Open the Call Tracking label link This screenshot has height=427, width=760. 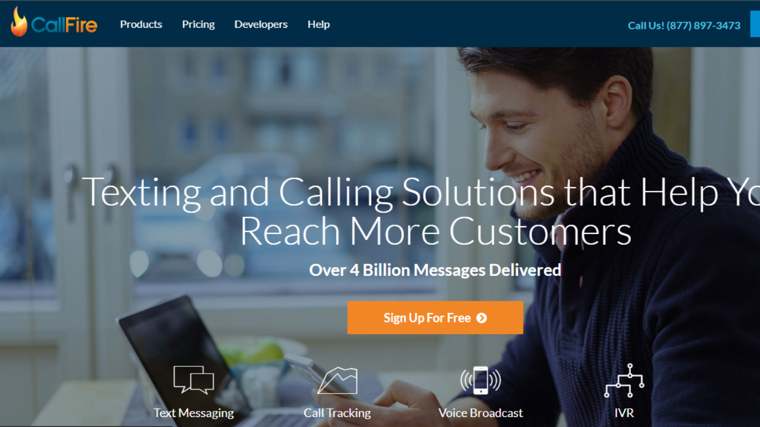pyautogui.click(x=337, y=413)
